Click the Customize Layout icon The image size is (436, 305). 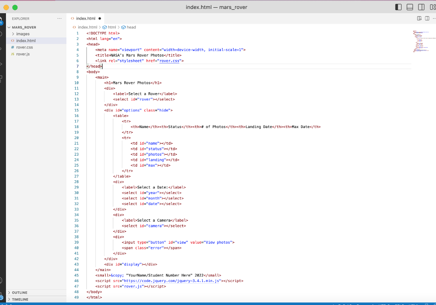tap(432, 7)
